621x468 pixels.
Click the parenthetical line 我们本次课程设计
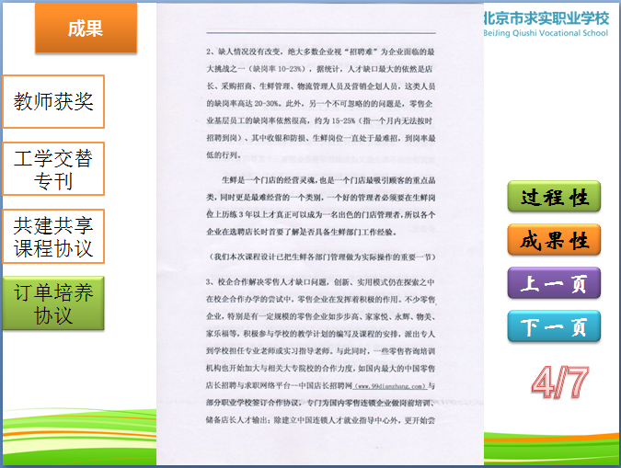(x=322, y=257)
